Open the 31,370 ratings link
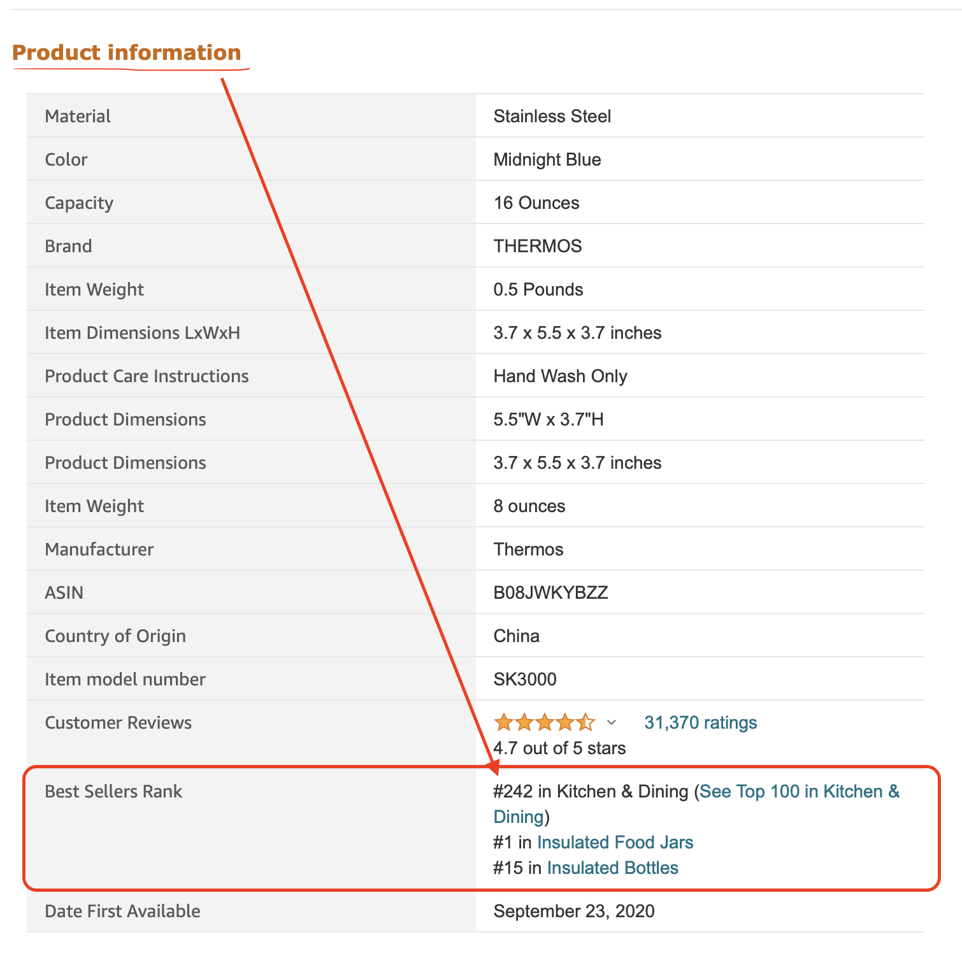The height and width of the screenshot is (958, 962). [700, 722]
